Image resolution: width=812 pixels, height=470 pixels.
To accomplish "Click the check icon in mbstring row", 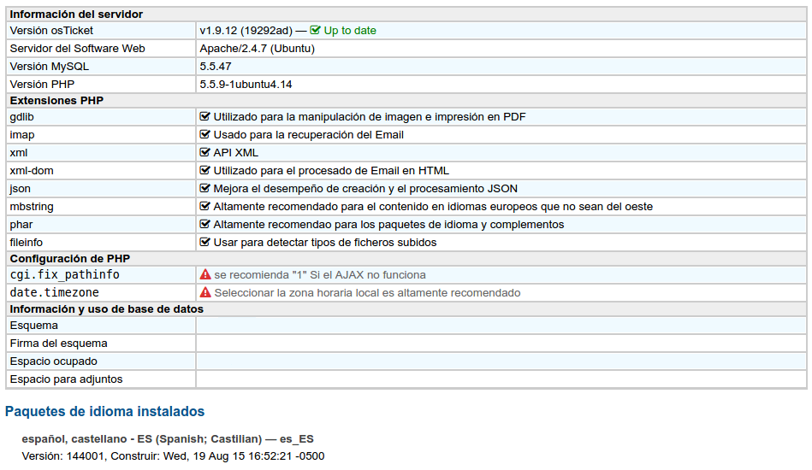I will (x=205, y=206).
